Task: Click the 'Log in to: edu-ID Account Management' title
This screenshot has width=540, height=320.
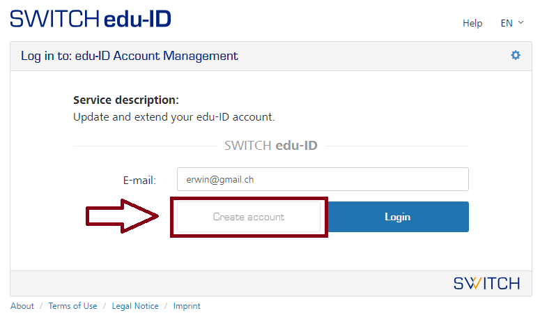Action: [130, 56]
